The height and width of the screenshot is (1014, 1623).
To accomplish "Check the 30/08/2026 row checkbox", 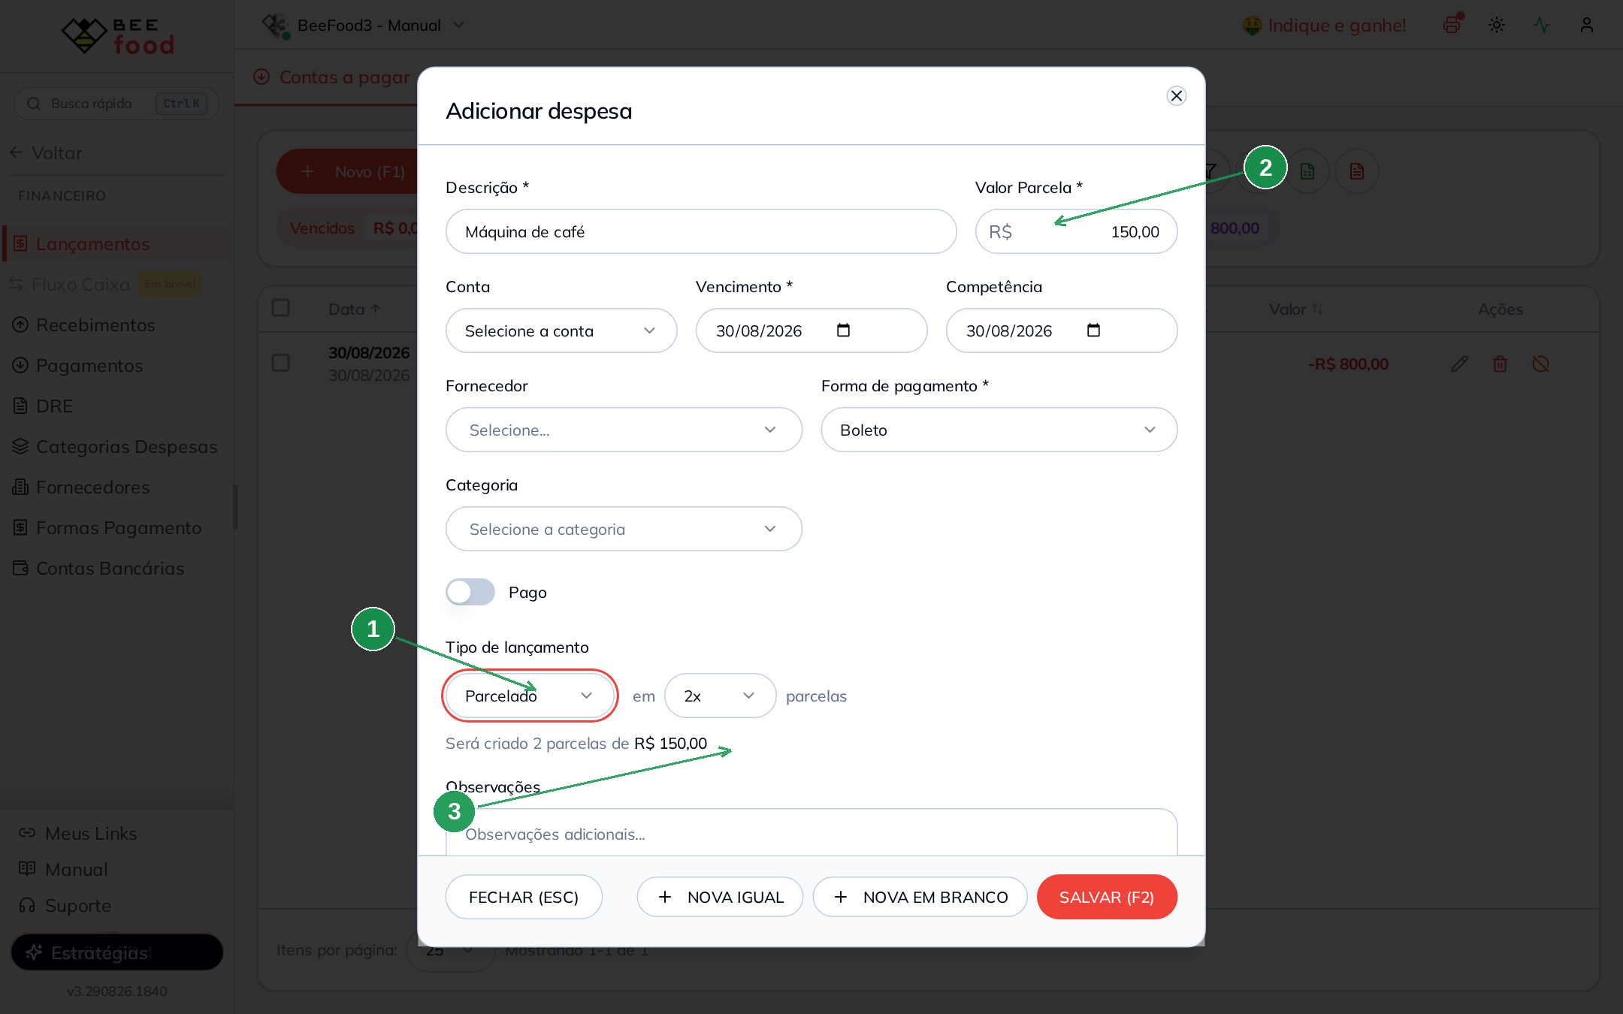I will coord(280,363).
